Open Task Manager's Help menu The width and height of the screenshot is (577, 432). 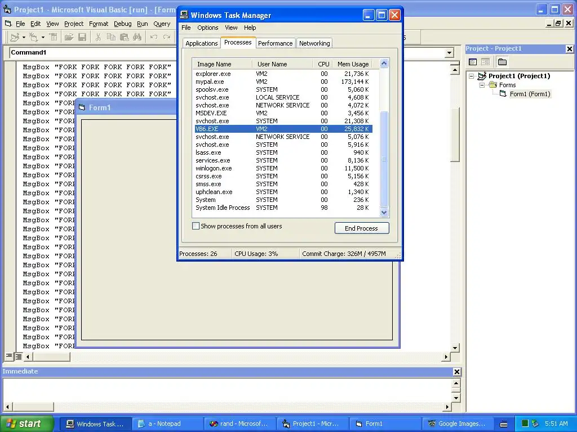(250, 28)
